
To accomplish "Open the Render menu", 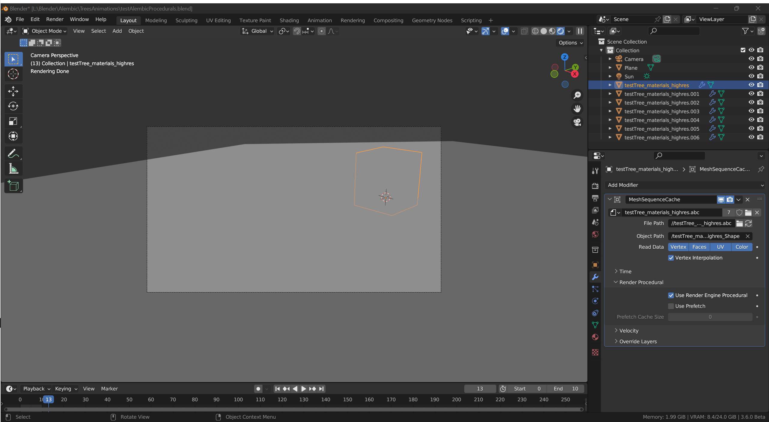I will [x=55, y=19].
